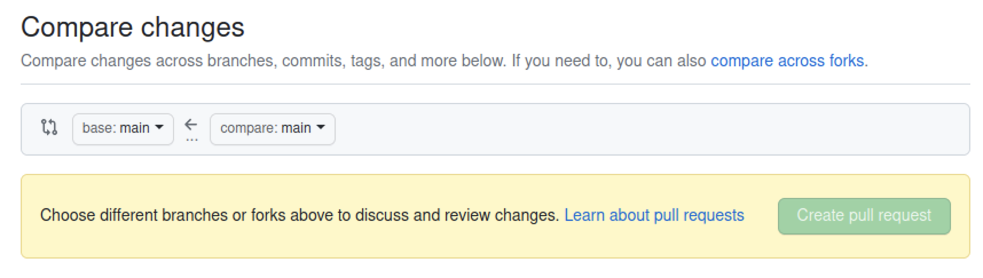The width and height of the screenshot is (983, 278).
Task: Click the "base:" label in the selector
Action: pos(100,128)
